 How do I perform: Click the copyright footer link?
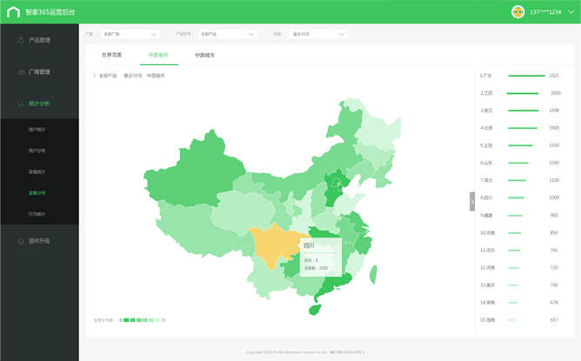pyautogui.click(x=305, y=352)
